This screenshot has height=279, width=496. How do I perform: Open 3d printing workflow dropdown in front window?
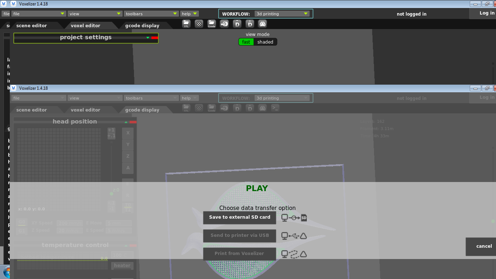coord(282,98)
